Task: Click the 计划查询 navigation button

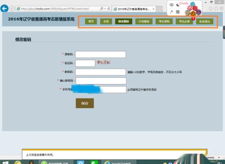Action: tap(144, 21)
